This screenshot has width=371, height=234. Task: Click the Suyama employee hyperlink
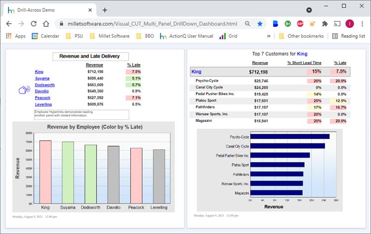tap(42, 78)
